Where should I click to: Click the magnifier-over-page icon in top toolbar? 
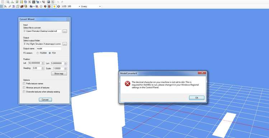[x=8, y=2]
